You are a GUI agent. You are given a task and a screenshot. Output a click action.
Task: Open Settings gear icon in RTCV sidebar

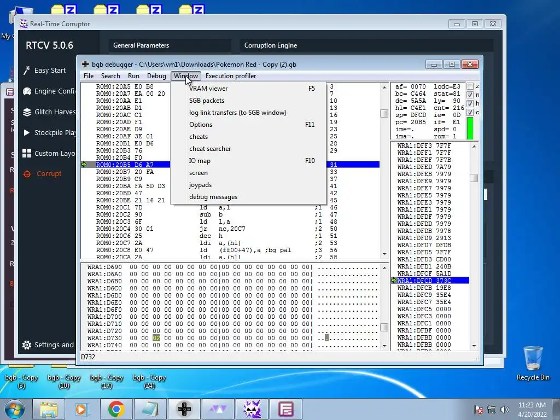[27, 345]
